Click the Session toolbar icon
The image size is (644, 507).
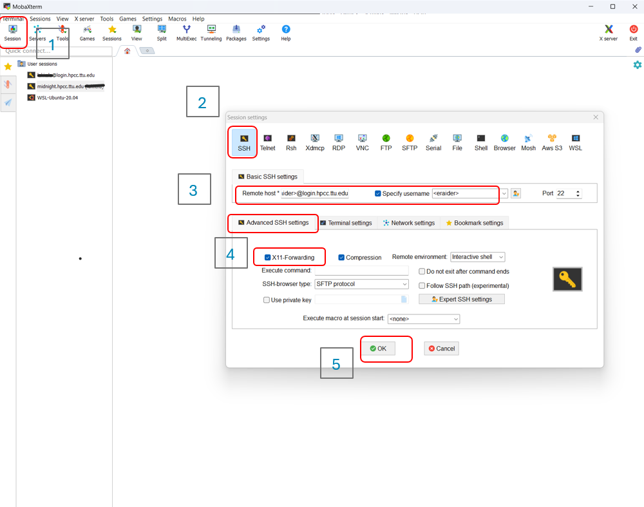[x=12, y=33]
